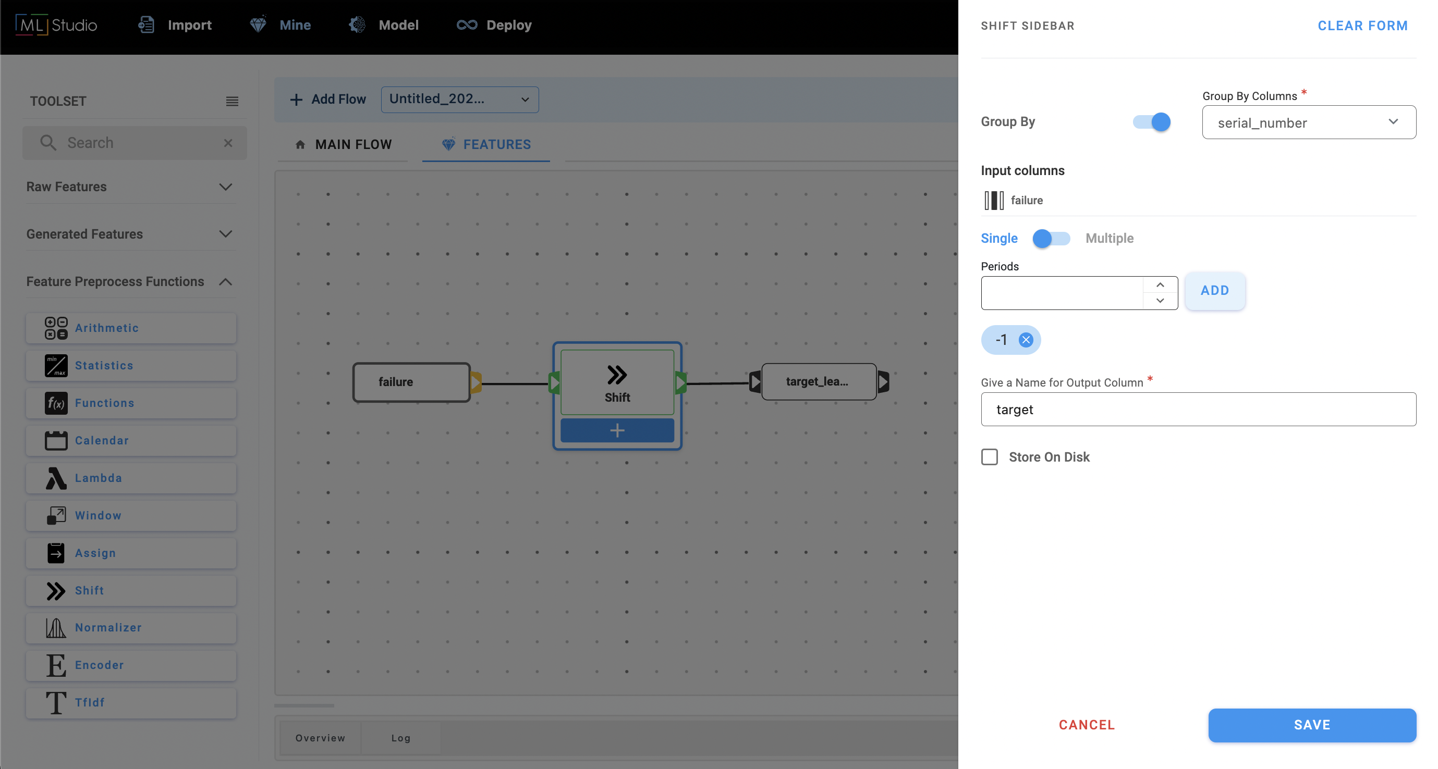Click the toolset hamburger menu icon
The height and width of the screenshot is (769, 1438).
(x=231, y=101)
